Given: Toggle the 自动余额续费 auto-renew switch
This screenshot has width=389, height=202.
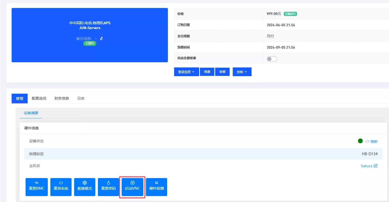Looking at the screenshot, I should [x=272, y=59].
